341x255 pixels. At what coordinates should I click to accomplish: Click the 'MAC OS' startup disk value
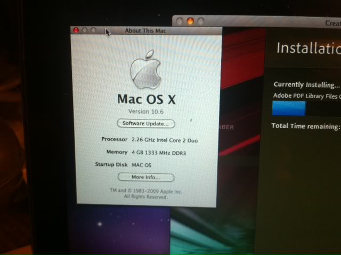click(x=142, y=165)
